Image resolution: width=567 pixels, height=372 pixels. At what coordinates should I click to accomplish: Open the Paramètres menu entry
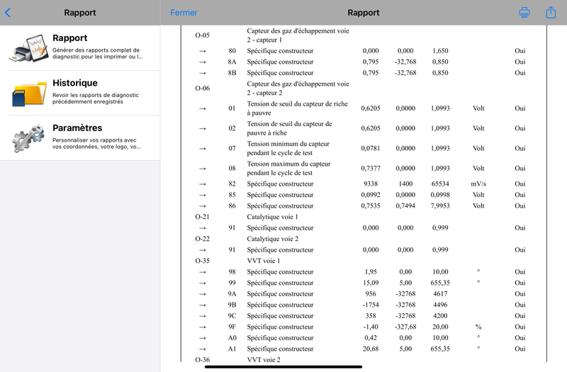point(80,138)
